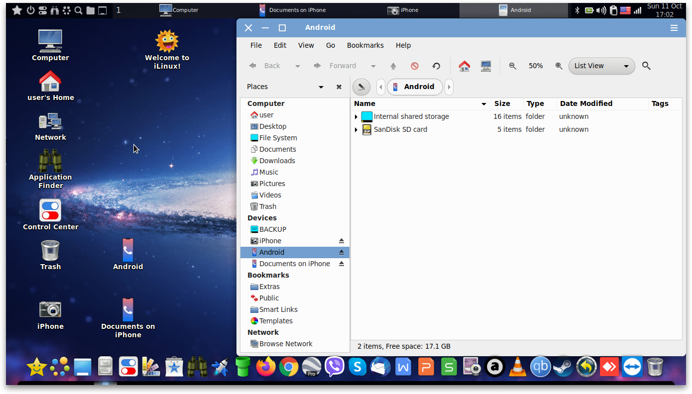Open Google Earth Pro from dock

(312, 367)
